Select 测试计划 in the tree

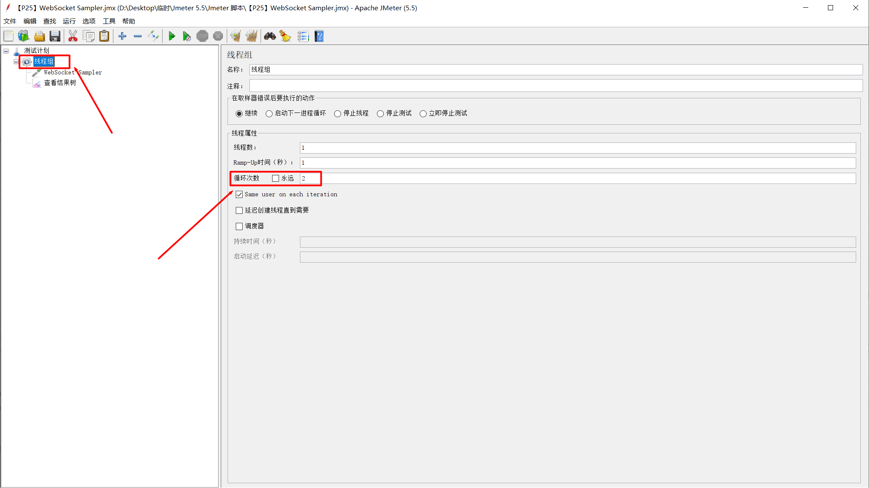click(x=37, y=51)
